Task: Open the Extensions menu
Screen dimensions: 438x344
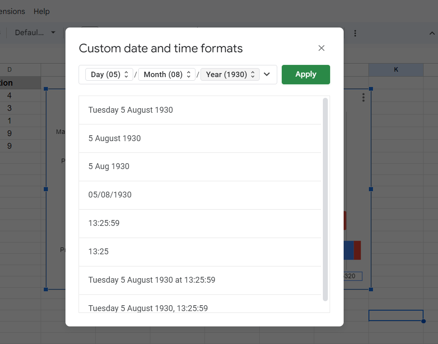Action: pos(12,11)
